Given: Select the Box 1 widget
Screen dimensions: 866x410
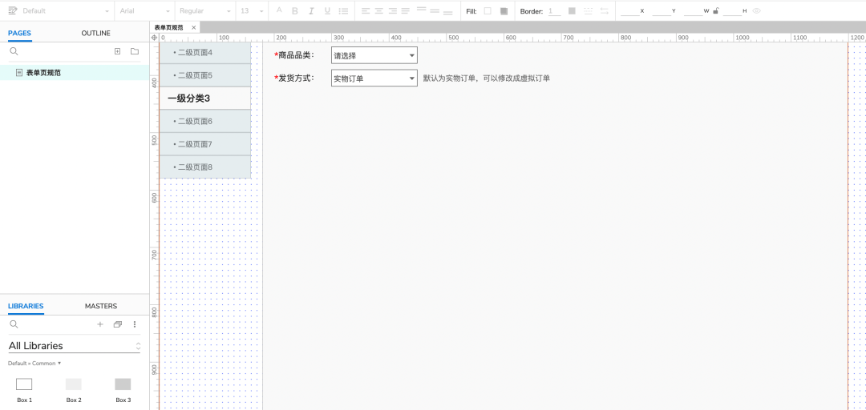Looking at the screenshot, I should click(x=24, y=390).
